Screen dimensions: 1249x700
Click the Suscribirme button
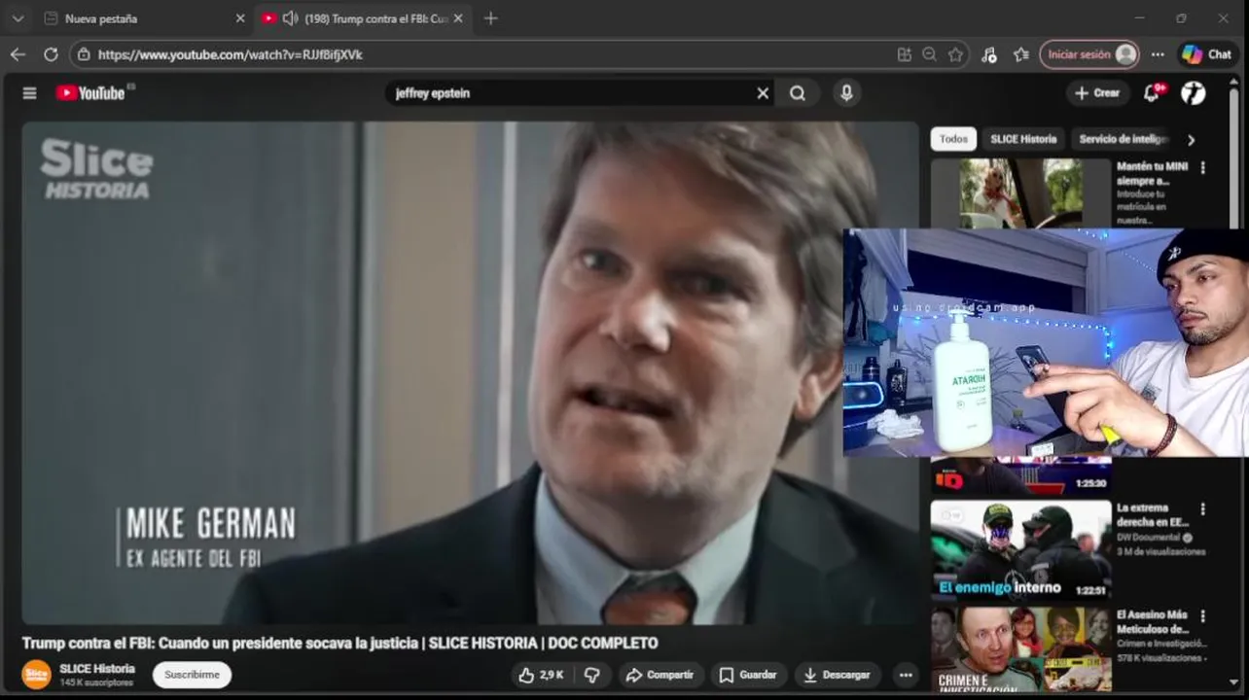[x=192, y=675]
